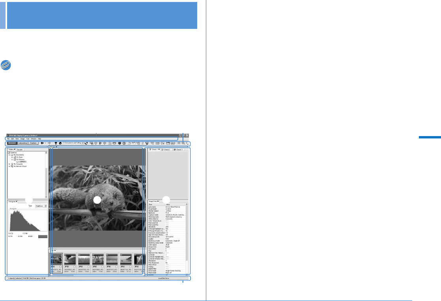Switch to the Favorite tab
The width and height of the screenshot is (441, 301).
[x=20, y=150]
